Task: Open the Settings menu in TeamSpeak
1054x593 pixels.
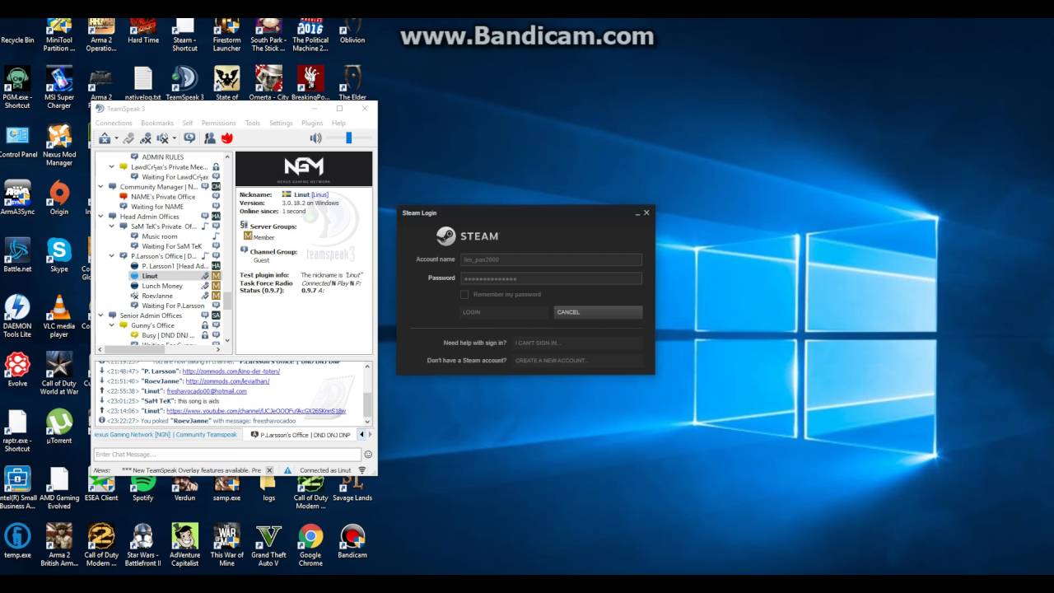Action: point(281,123)
